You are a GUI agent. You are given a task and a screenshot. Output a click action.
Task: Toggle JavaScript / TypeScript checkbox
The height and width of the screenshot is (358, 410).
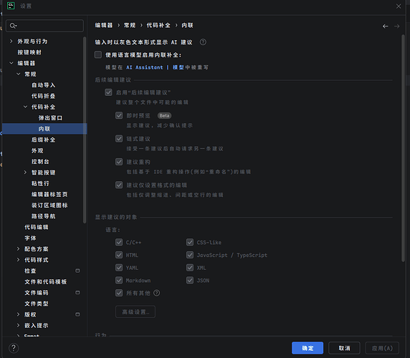coord(190,255)
